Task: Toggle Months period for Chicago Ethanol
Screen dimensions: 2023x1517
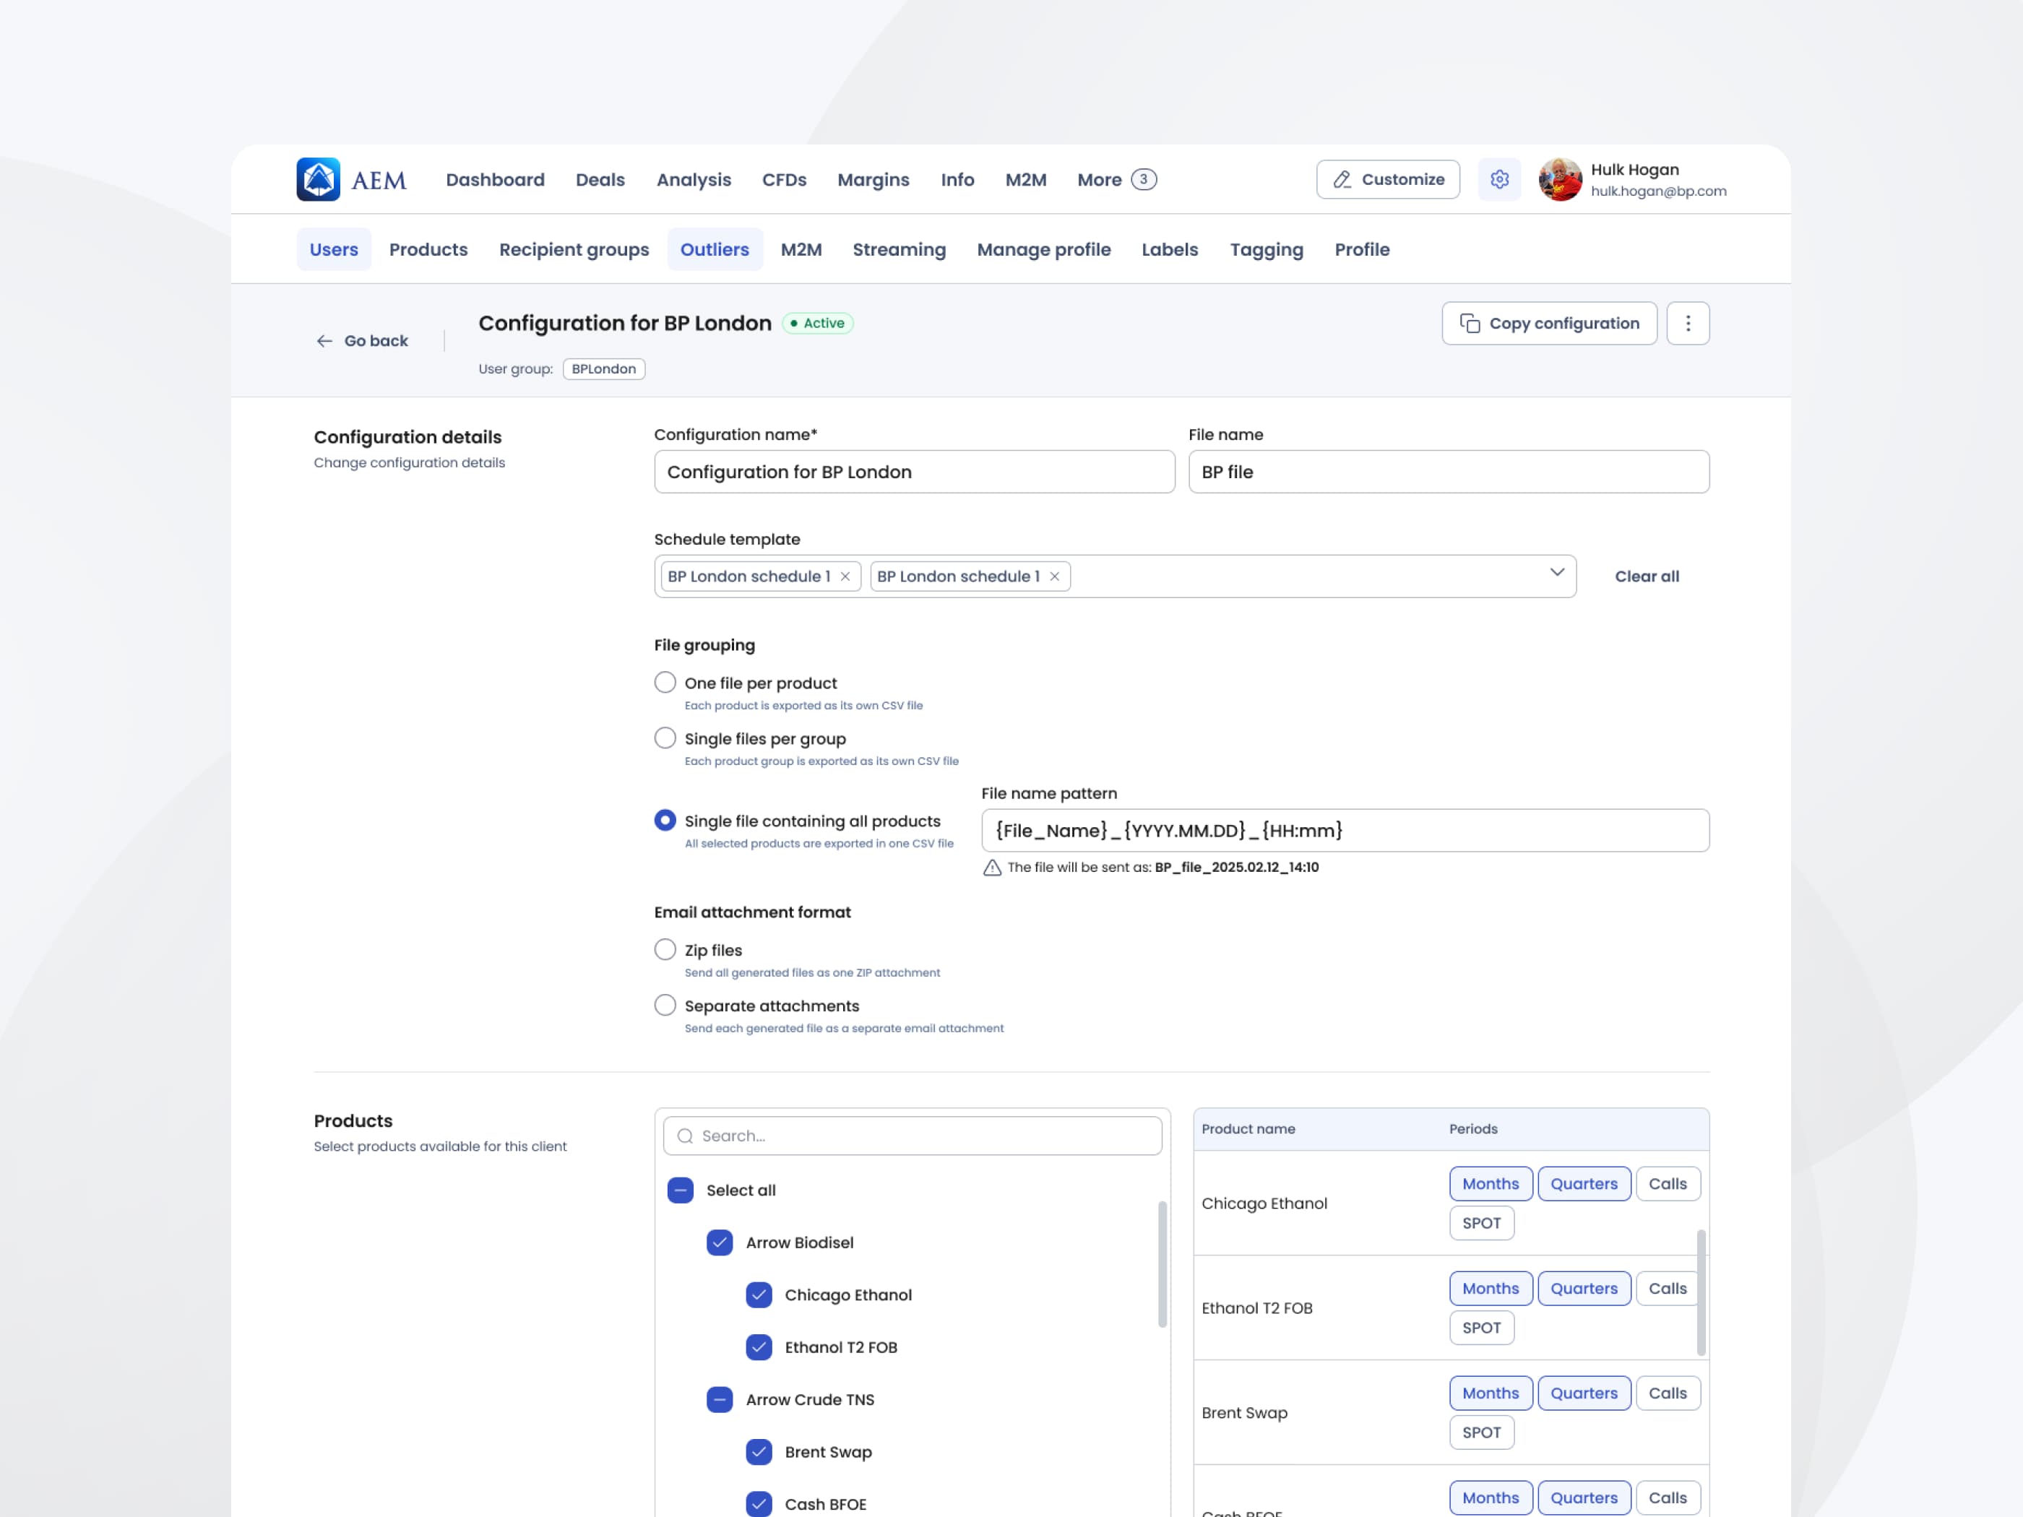Action: (x=1491, y=1183)
